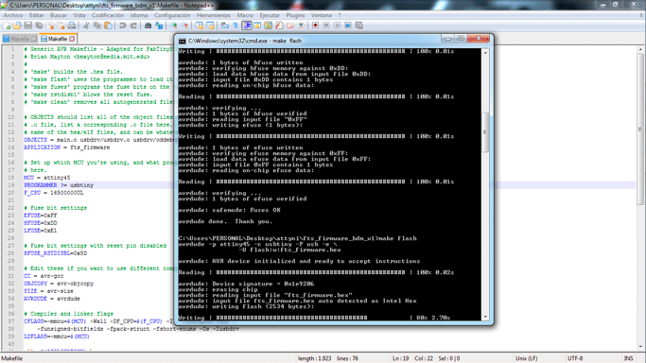Click the 'AVRDUDE = avrdude' line
The height and width of the screenshot is (363, 646).
52,299
